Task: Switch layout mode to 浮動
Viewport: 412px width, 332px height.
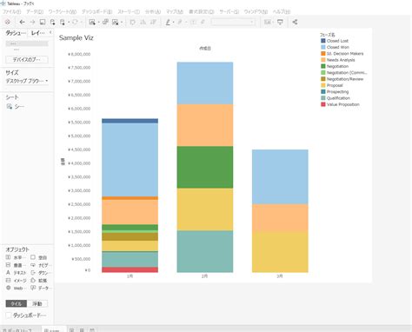Action: 37,303
